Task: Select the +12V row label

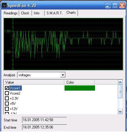Action: (x=14, y=109)
